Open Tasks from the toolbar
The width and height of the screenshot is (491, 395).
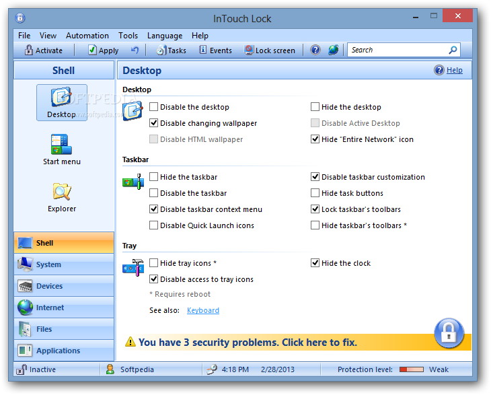[x=172, y=50]
